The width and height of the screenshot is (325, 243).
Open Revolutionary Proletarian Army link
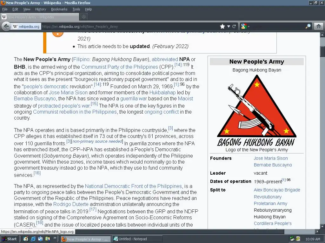click(x=270, y=200)
